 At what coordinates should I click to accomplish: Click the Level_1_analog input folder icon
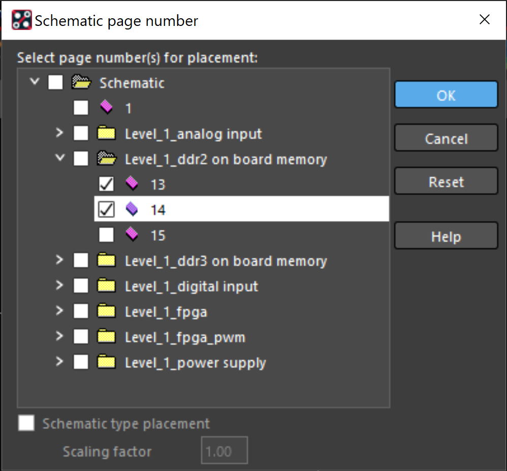coord(106,133)
